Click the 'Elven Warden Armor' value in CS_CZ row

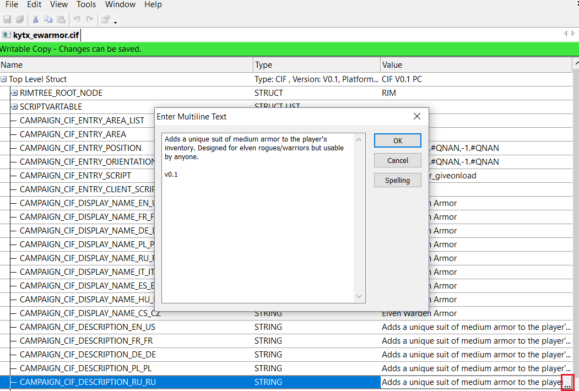419,313
